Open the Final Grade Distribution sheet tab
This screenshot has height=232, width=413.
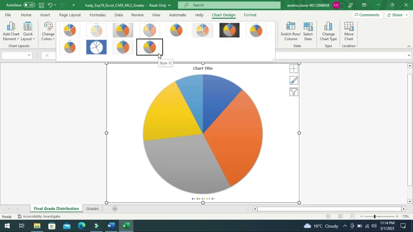(x=56, y=209)
